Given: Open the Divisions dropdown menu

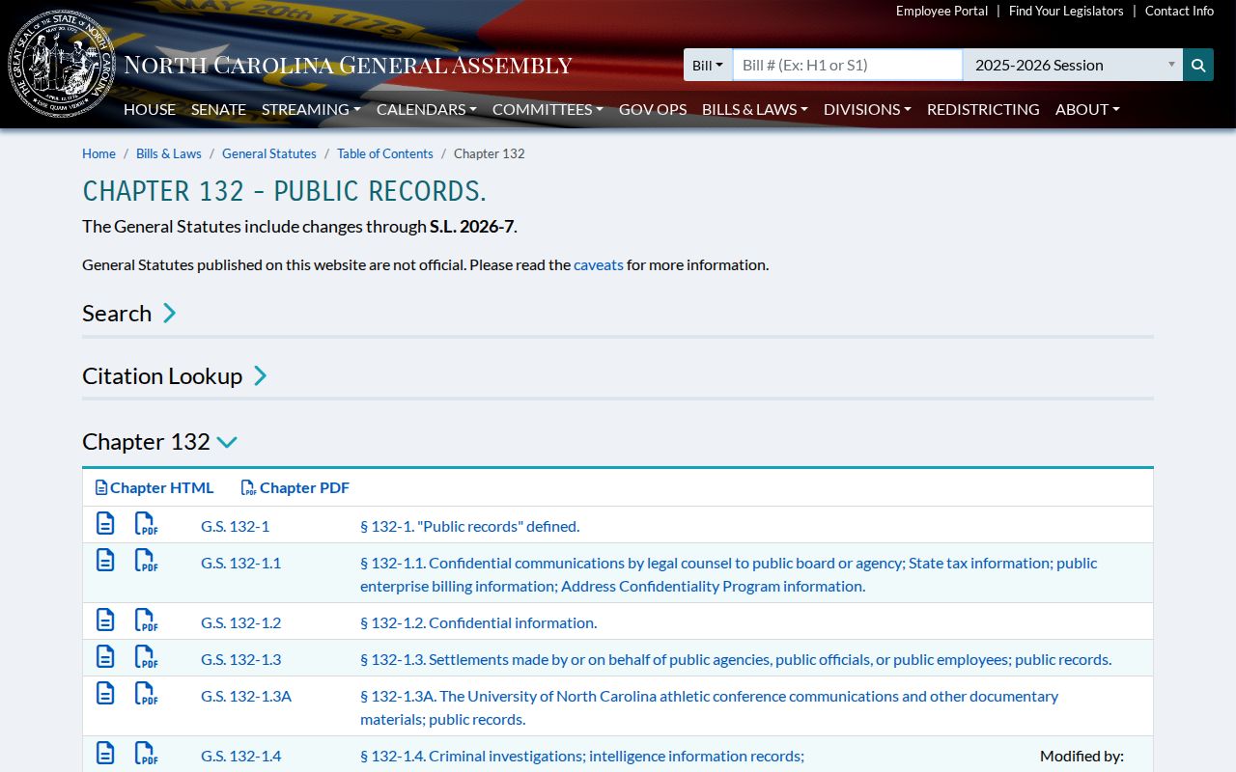Looking at the screenshot, I should tap(867, 109).
